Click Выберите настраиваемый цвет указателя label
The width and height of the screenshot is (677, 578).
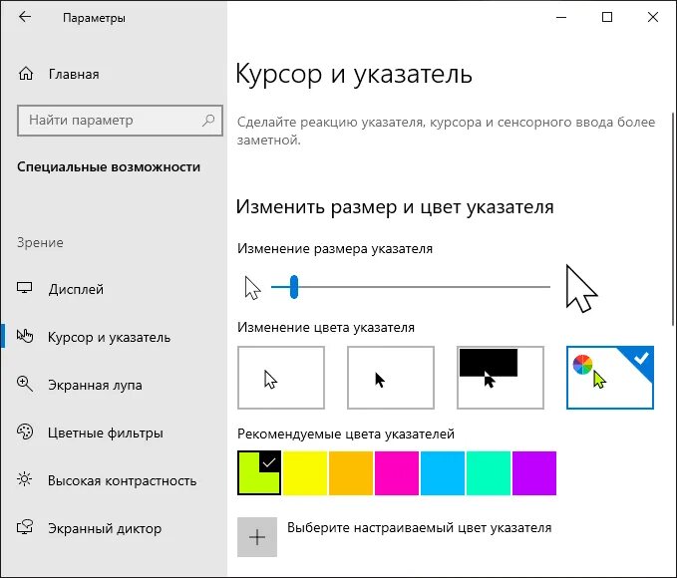click(419, 528)
